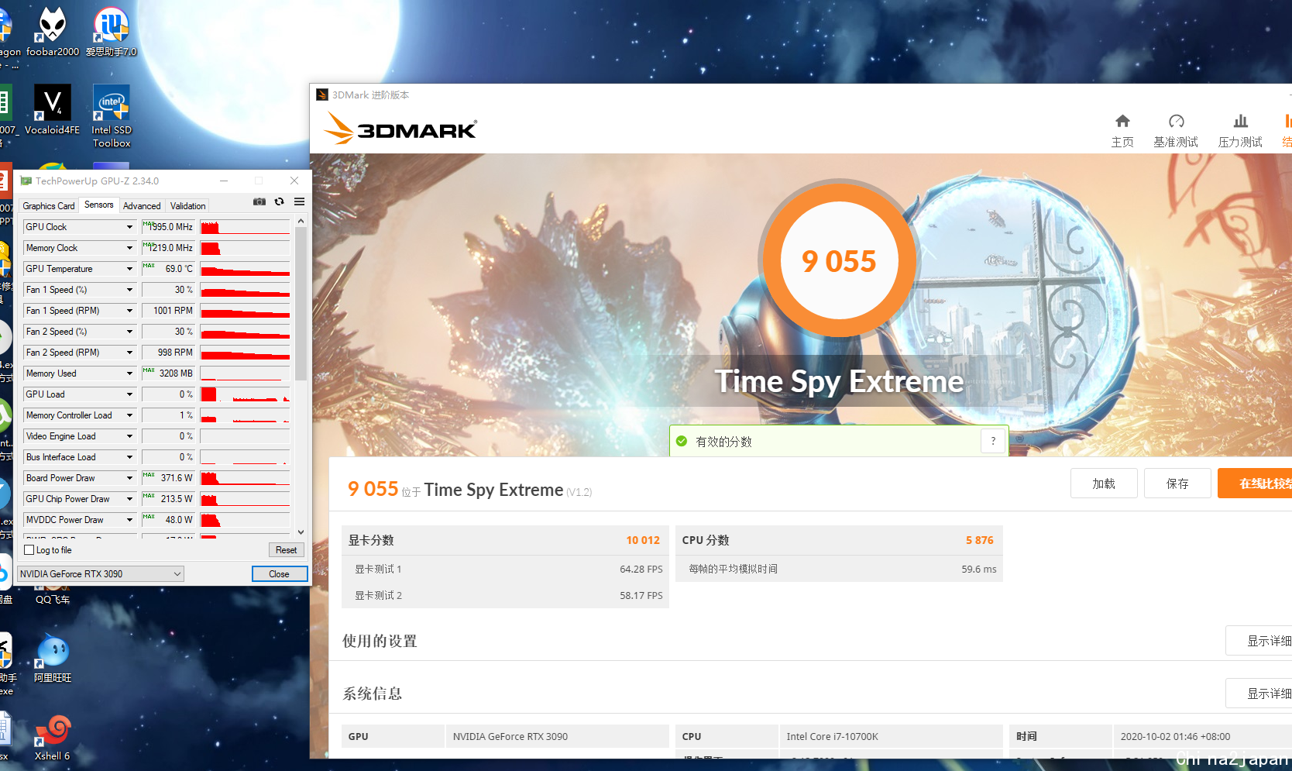This screenshot has width=1292, height=771.
Task: Click 显示详细 button next to 使用的设置
Action: (x=1259, y=641)
